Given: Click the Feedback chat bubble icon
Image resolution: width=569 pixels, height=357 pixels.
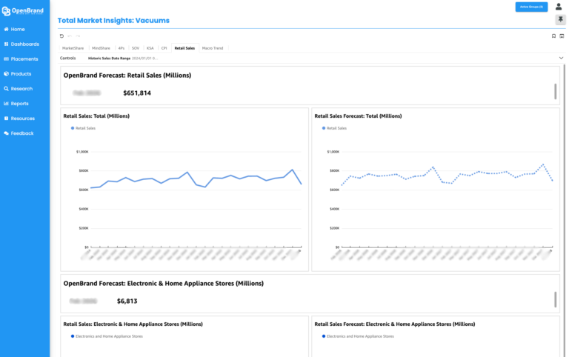Looking at the screenshot, I should pyautogui.click(x=6, y=133).
